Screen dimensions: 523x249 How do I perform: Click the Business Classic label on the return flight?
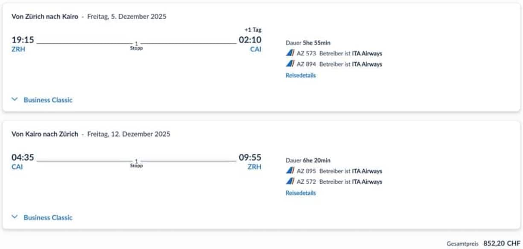pyautogui.click(x=48, y=217)
